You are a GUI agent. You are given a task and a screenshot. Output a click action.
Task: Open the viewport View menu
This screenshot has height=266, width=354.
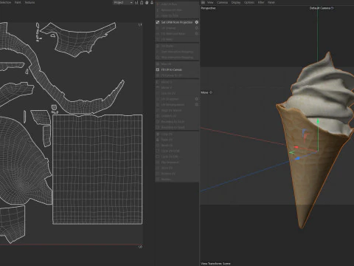210,2
